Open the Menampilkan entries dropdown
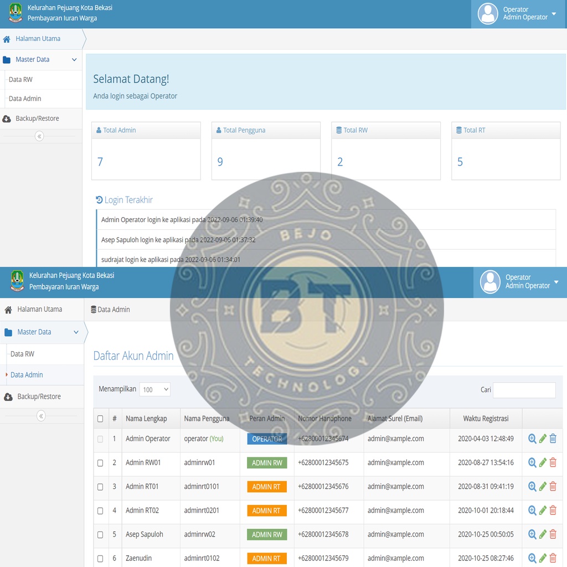567x567 pixels. (154, 389)
